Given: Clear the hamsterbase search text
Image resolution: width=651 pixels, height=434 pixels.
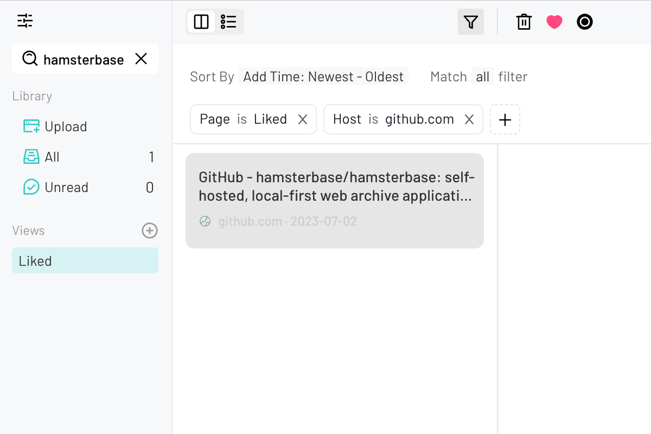Looking at the screenshot, I should tap(141, 59).
